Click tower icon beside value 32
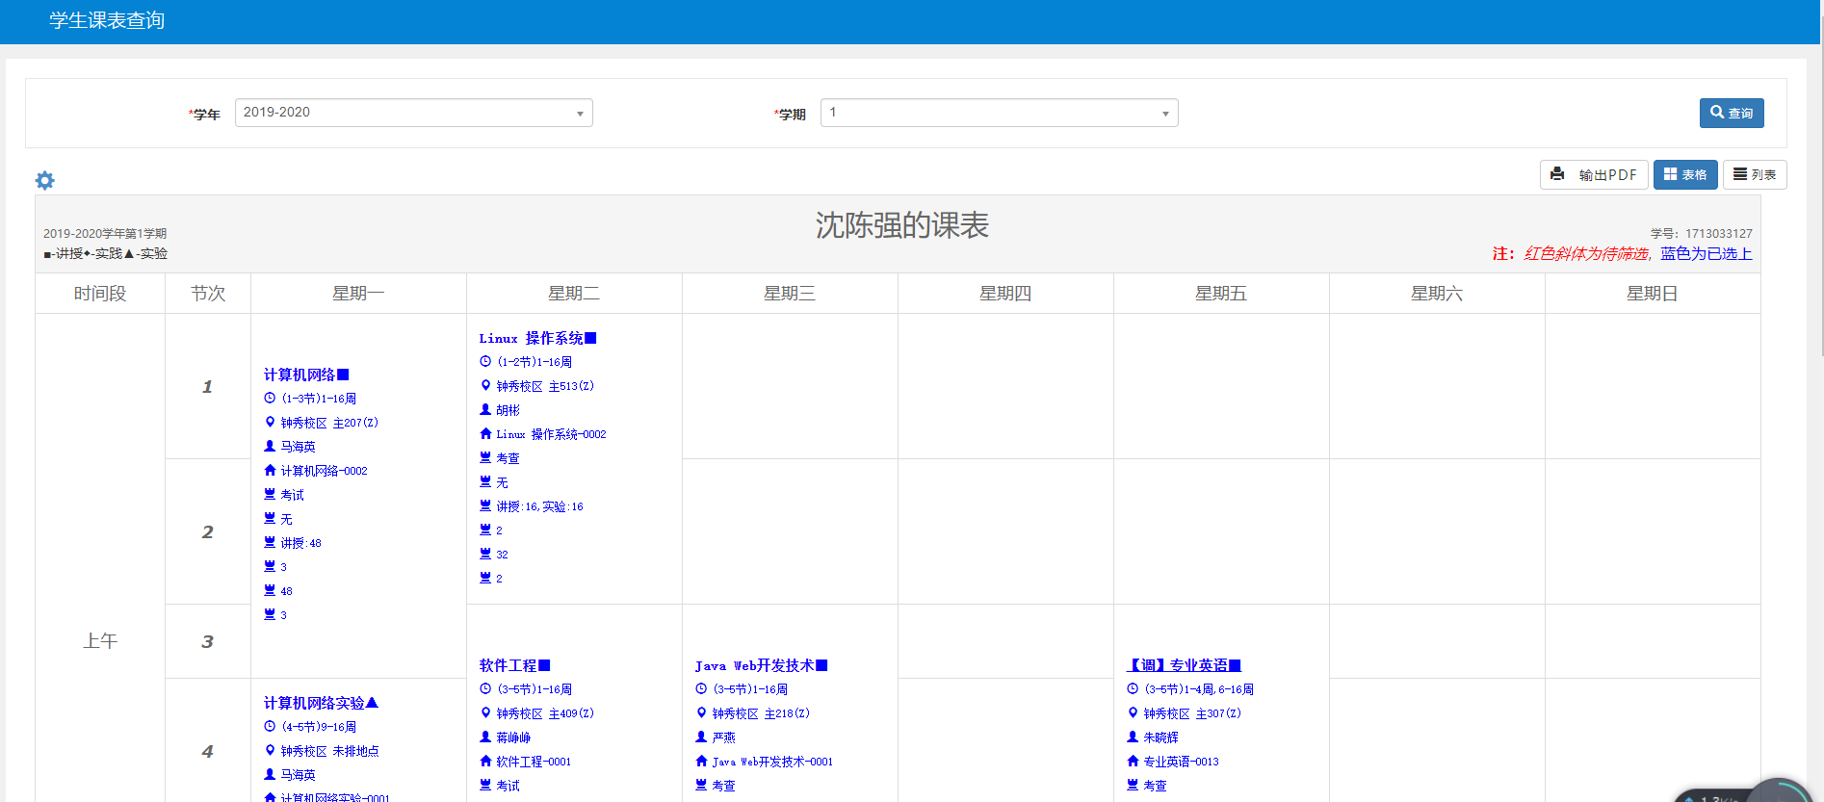This screenshot has width=1824, height=802. (485, 554)
